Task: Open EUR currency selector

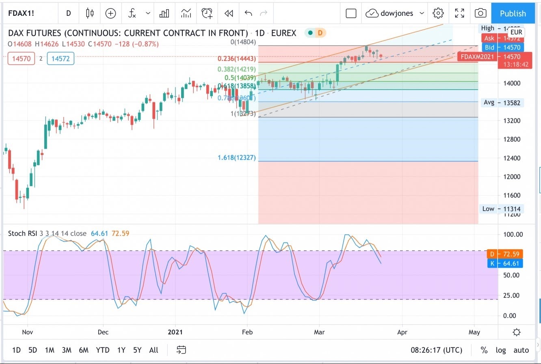Action: [x=516, y=32]
